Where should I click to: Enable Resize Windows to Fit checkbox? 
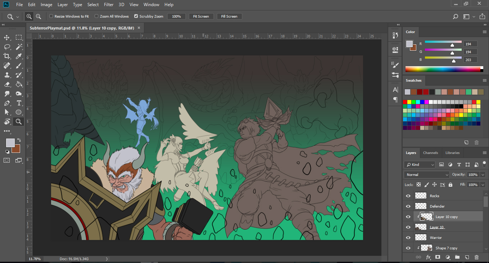[x=51, y=16]
